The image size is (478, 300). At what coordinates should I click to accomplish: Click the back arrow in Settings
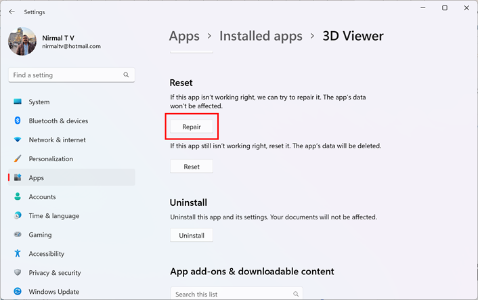(x=12, y=12)
